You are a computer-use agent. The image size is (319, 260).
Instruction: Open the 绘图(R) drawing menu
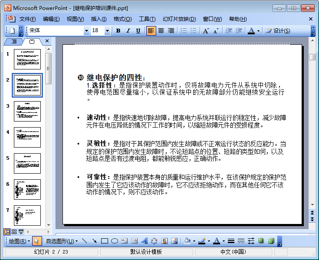[19, 241]
